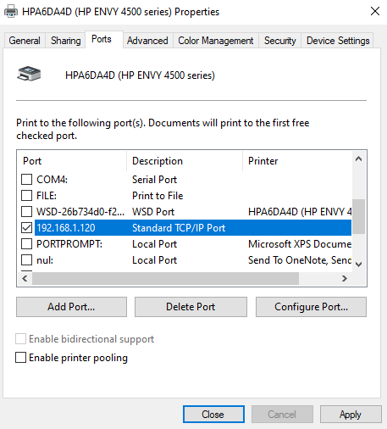
Task: Open the Security tab
Action: 279,41
